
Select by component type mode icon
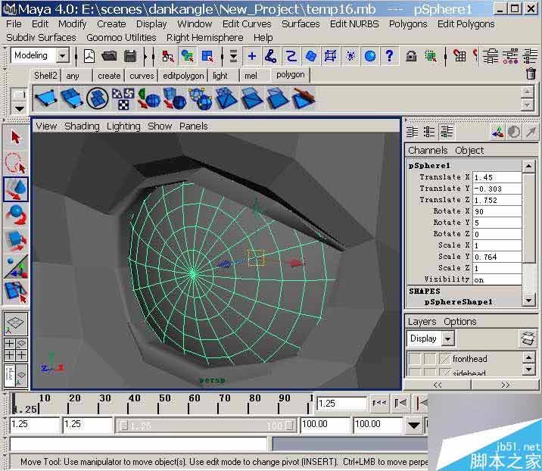[207, 56]
